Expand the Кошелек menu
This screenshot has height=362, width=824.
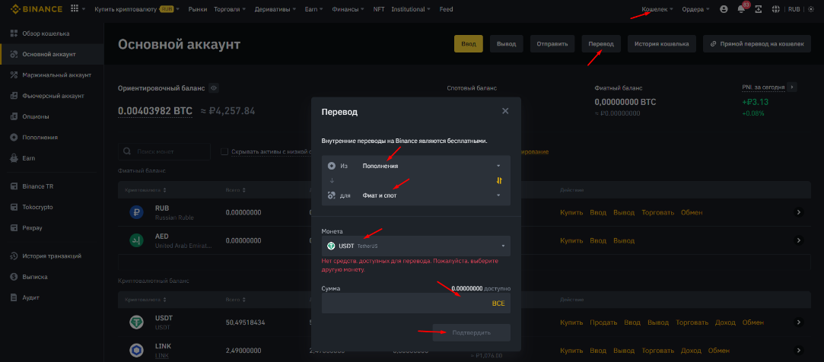pos(657,9)
